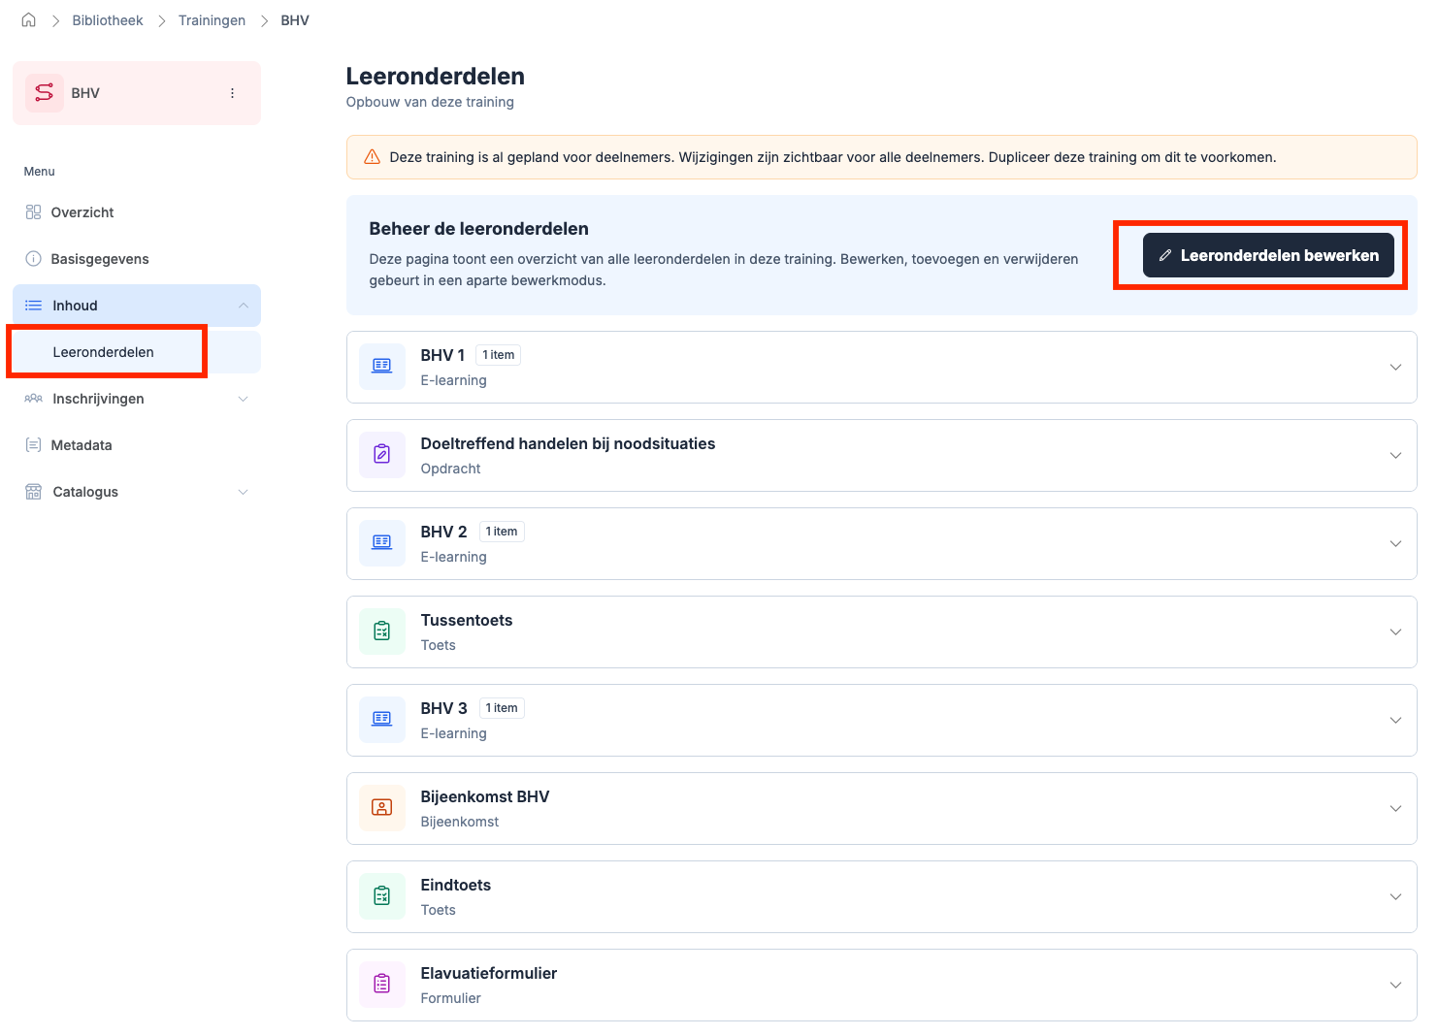Click the Elavuatieformulier form icon
Screen dimensions: 1438x1036
coord(382,985)
